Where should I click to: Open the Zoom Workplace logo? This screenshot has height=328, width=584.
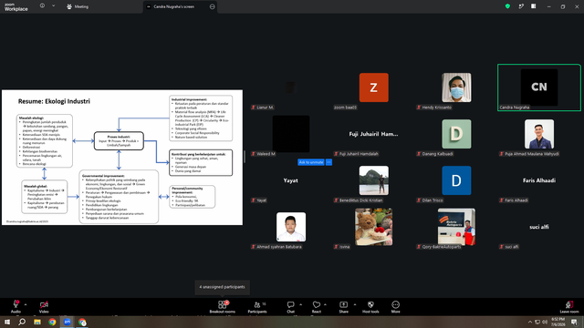pyautogui.click(x=16, y=6)
